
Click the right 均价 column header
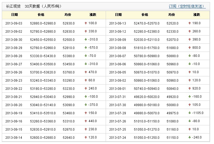(172, 15)
